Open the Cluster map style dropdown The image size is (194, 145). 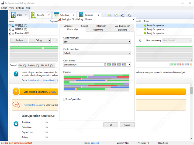97,53
